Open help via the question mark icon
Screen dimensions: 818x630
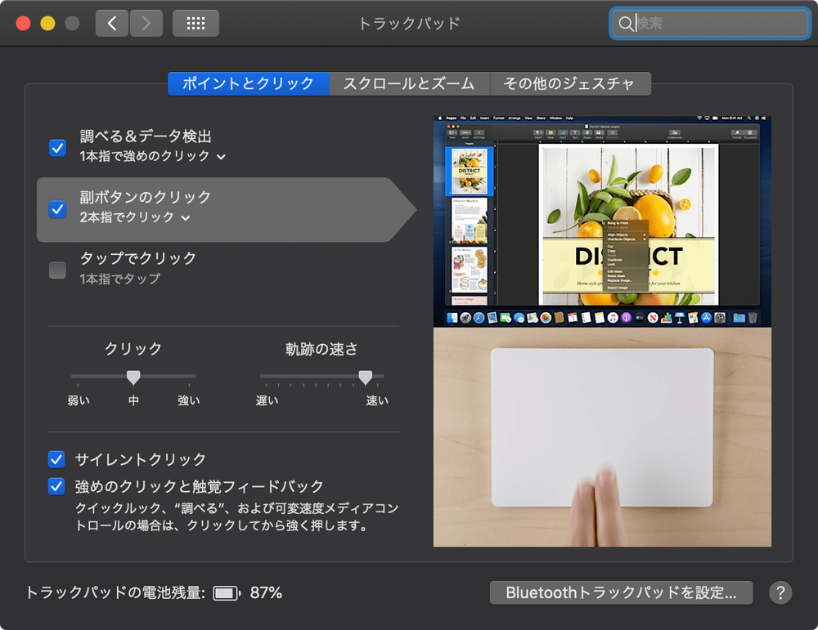(x=780, y=592)
